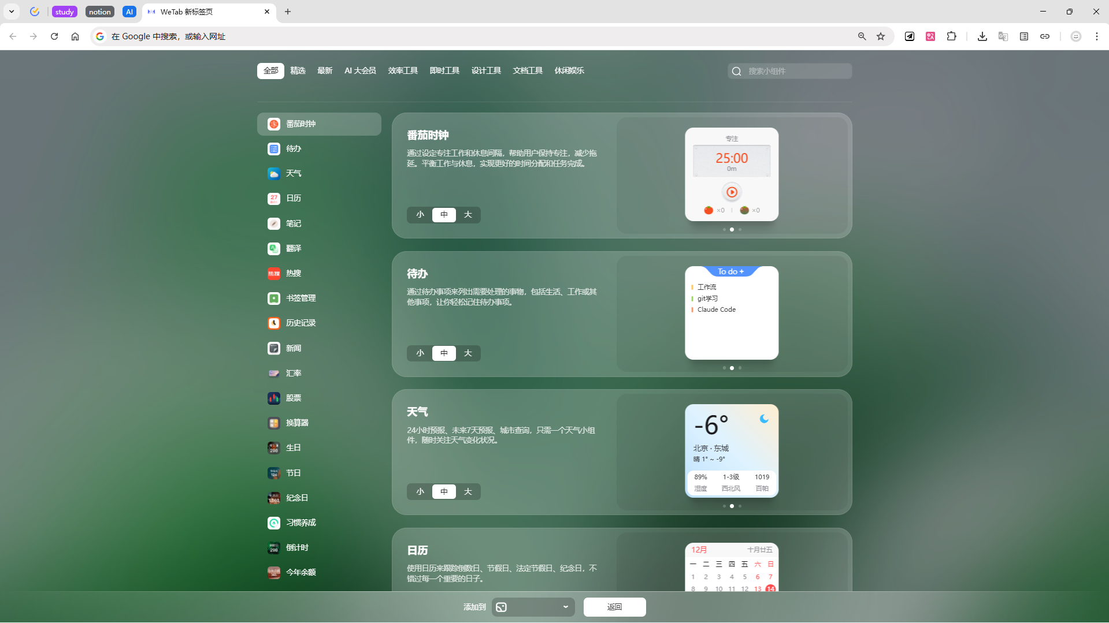Viewport: 1109px width, 623px height.
Task: Switch to the 最新 category tab
Action: pos(325,71)
